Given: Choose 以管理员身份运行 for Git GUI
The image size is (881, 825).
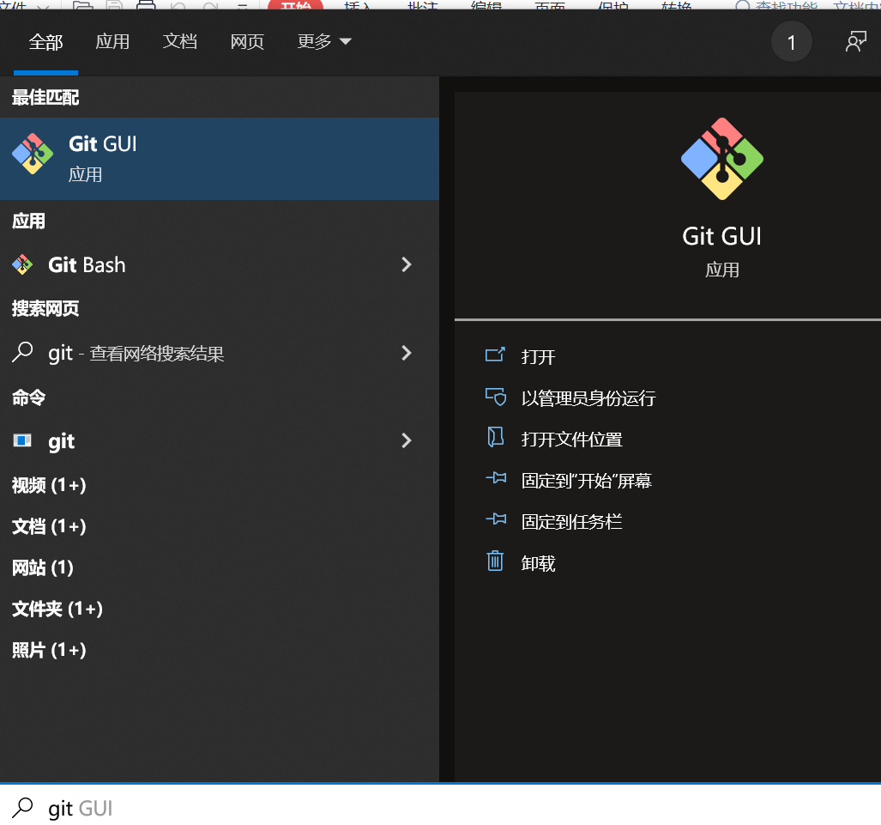Looking at the screenshot, I should click(588, 398).
